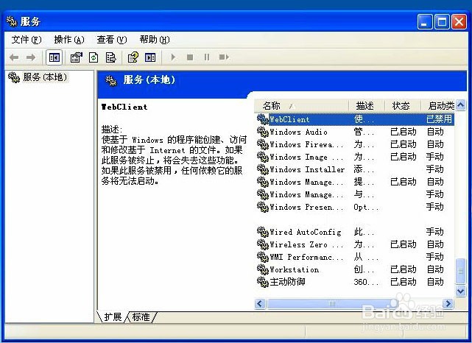Click 手动 startup type of Windows Installer
The width and height of the screenshot is (472, 343).
(x=435, y=169)
